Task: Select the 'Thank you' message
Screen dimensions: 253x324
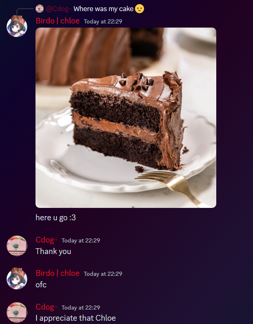Action: coord(53,252)
